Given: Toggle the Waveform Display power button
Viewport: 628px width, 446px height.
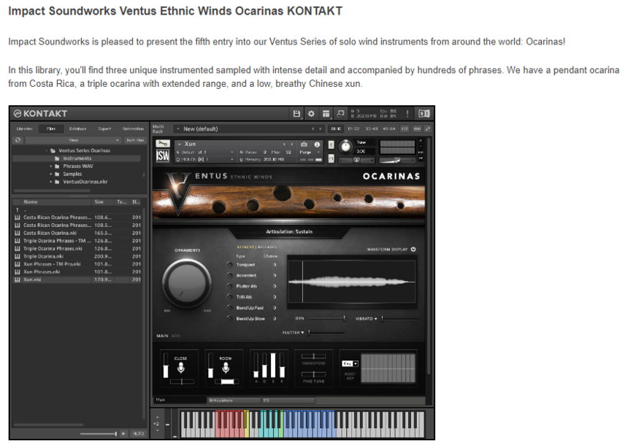Looking at the screenshot, I should tap(413, 249).
